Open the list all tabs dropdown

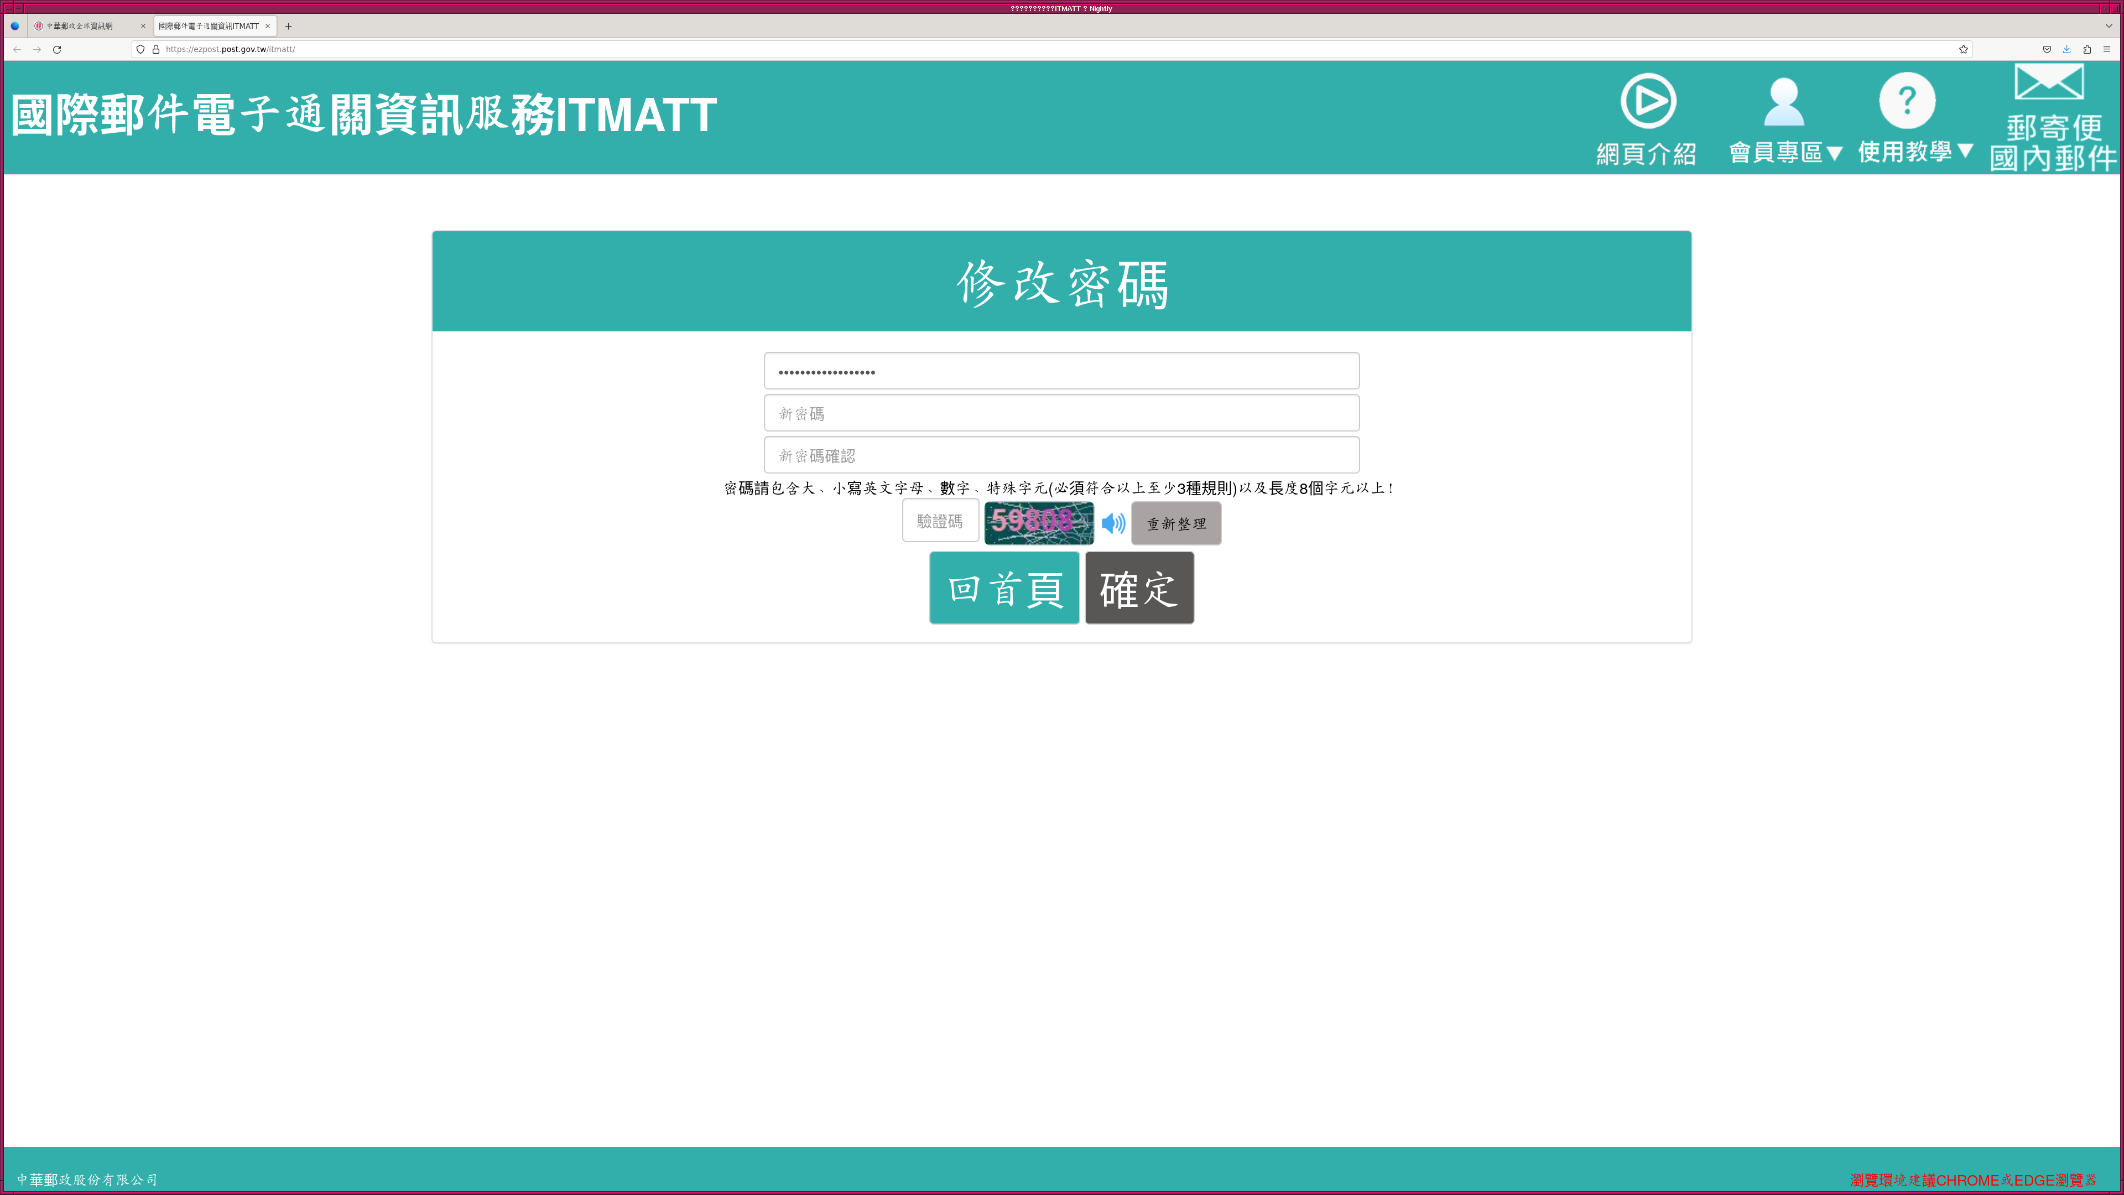click(x=2109, y=27)
